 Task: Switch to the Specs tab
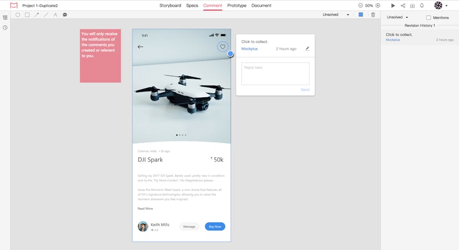tap(192, 6)
